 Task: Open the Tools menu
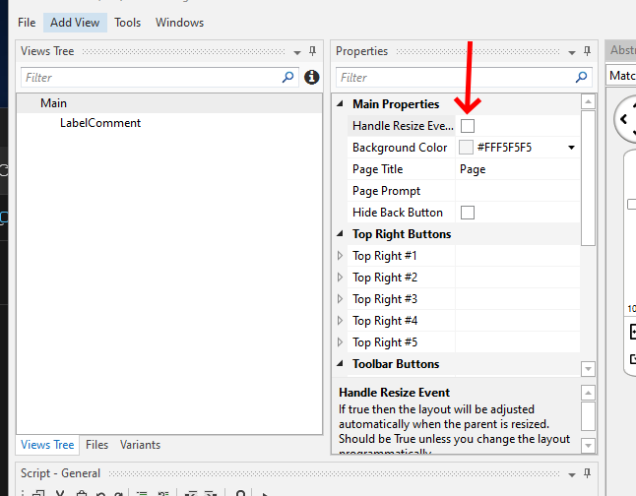point(127,23)
